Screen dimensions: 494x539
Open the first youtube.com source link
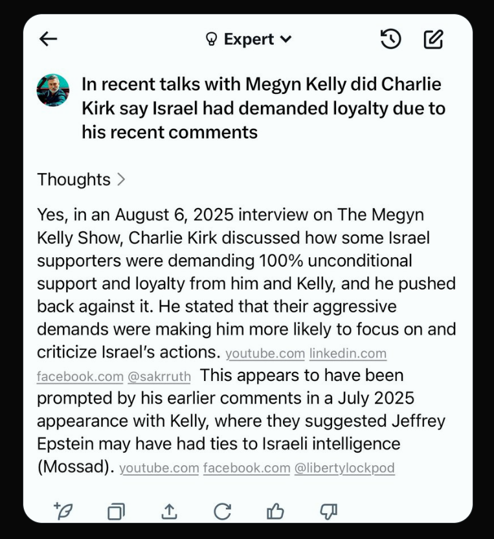tap(265, 354)
